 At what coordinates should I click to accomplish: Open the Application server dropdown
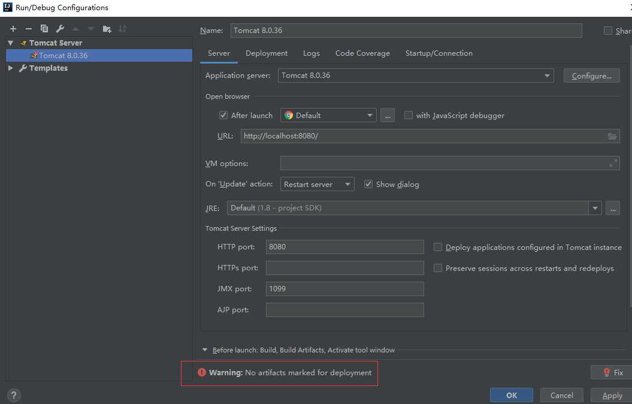[x=416, y=76]
